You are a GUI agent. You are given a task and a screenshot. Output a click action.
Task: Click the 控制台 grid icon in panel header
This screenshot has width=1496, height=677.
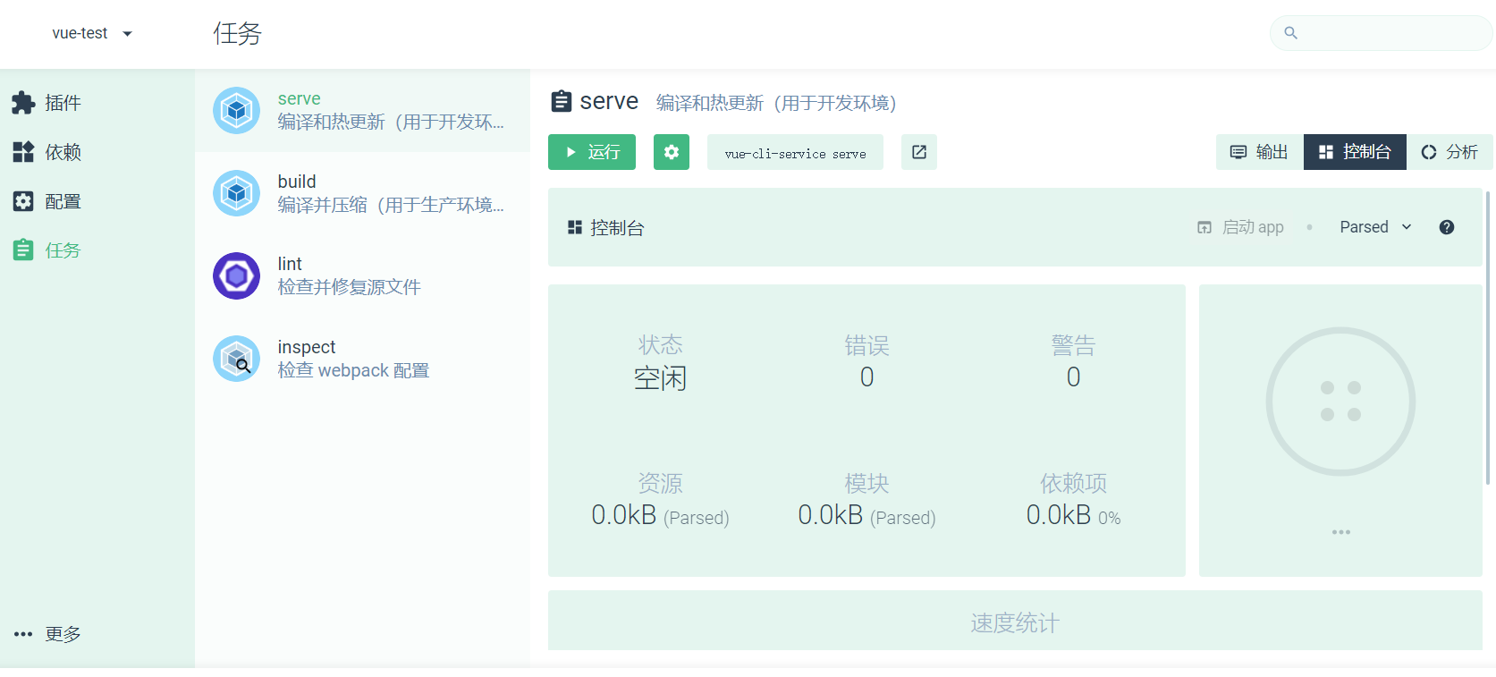tap(575, 227)
